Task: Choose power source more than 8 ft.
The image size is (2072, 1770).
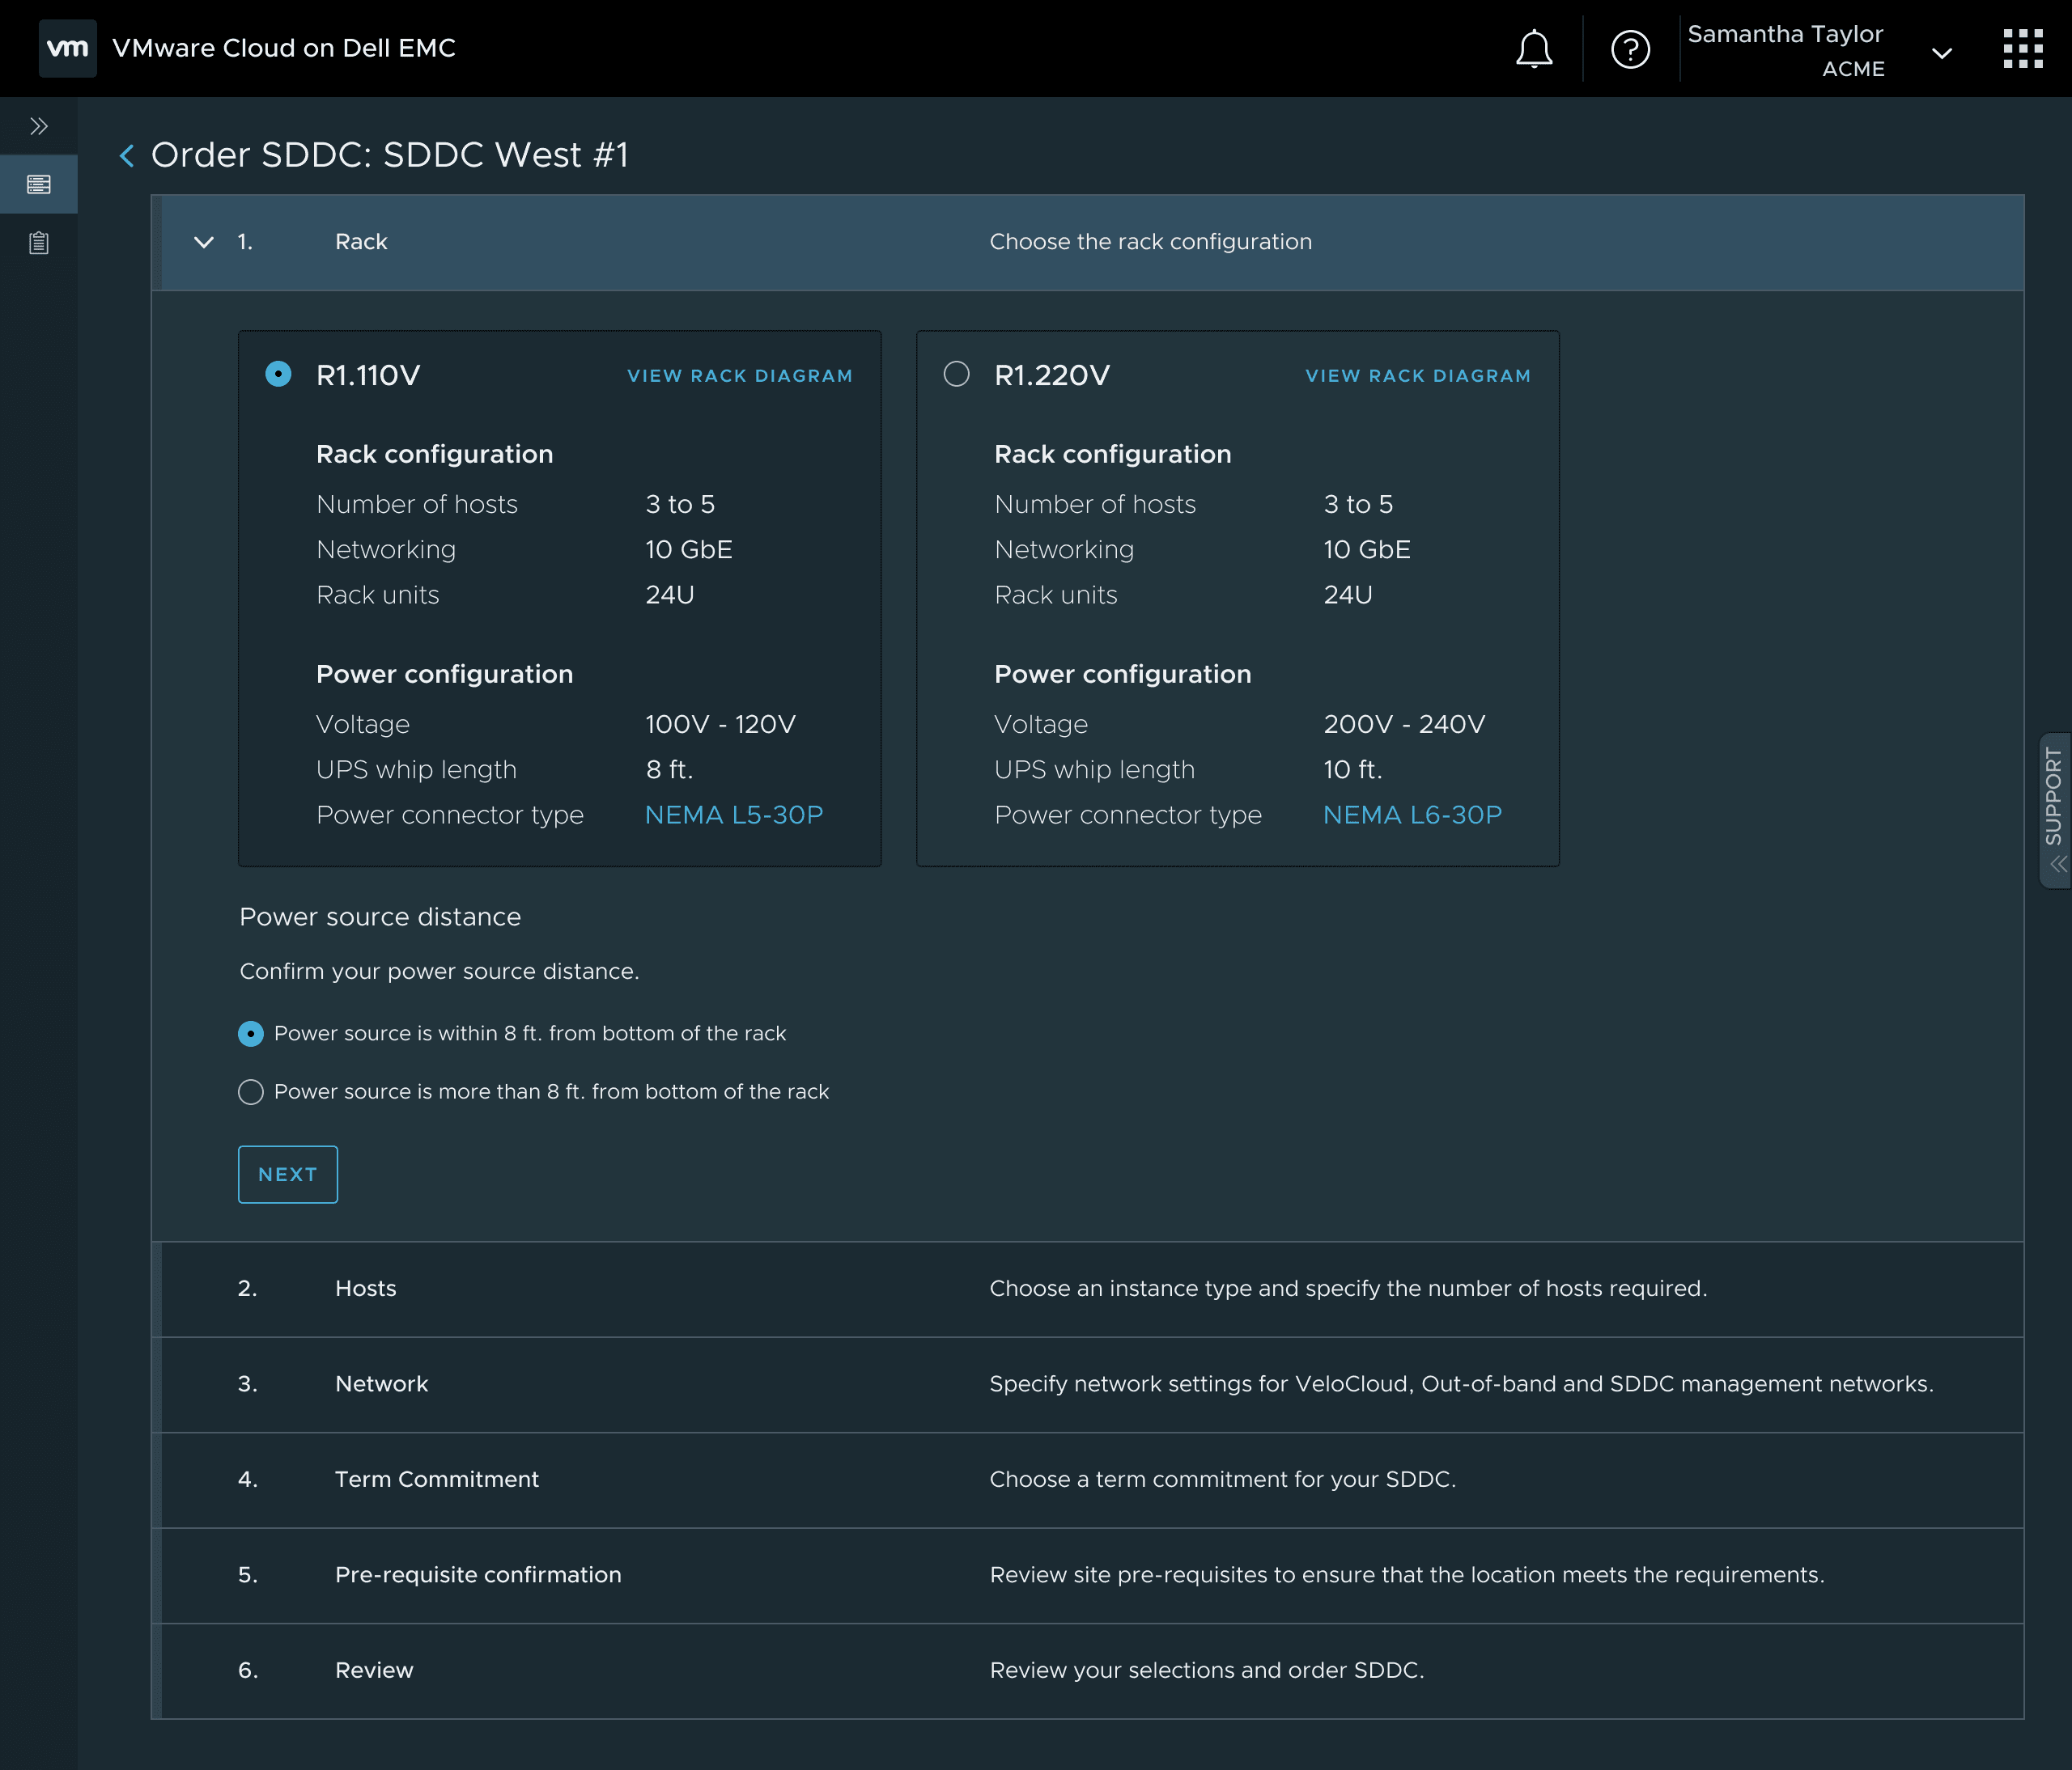Action: coord(251,1091)
